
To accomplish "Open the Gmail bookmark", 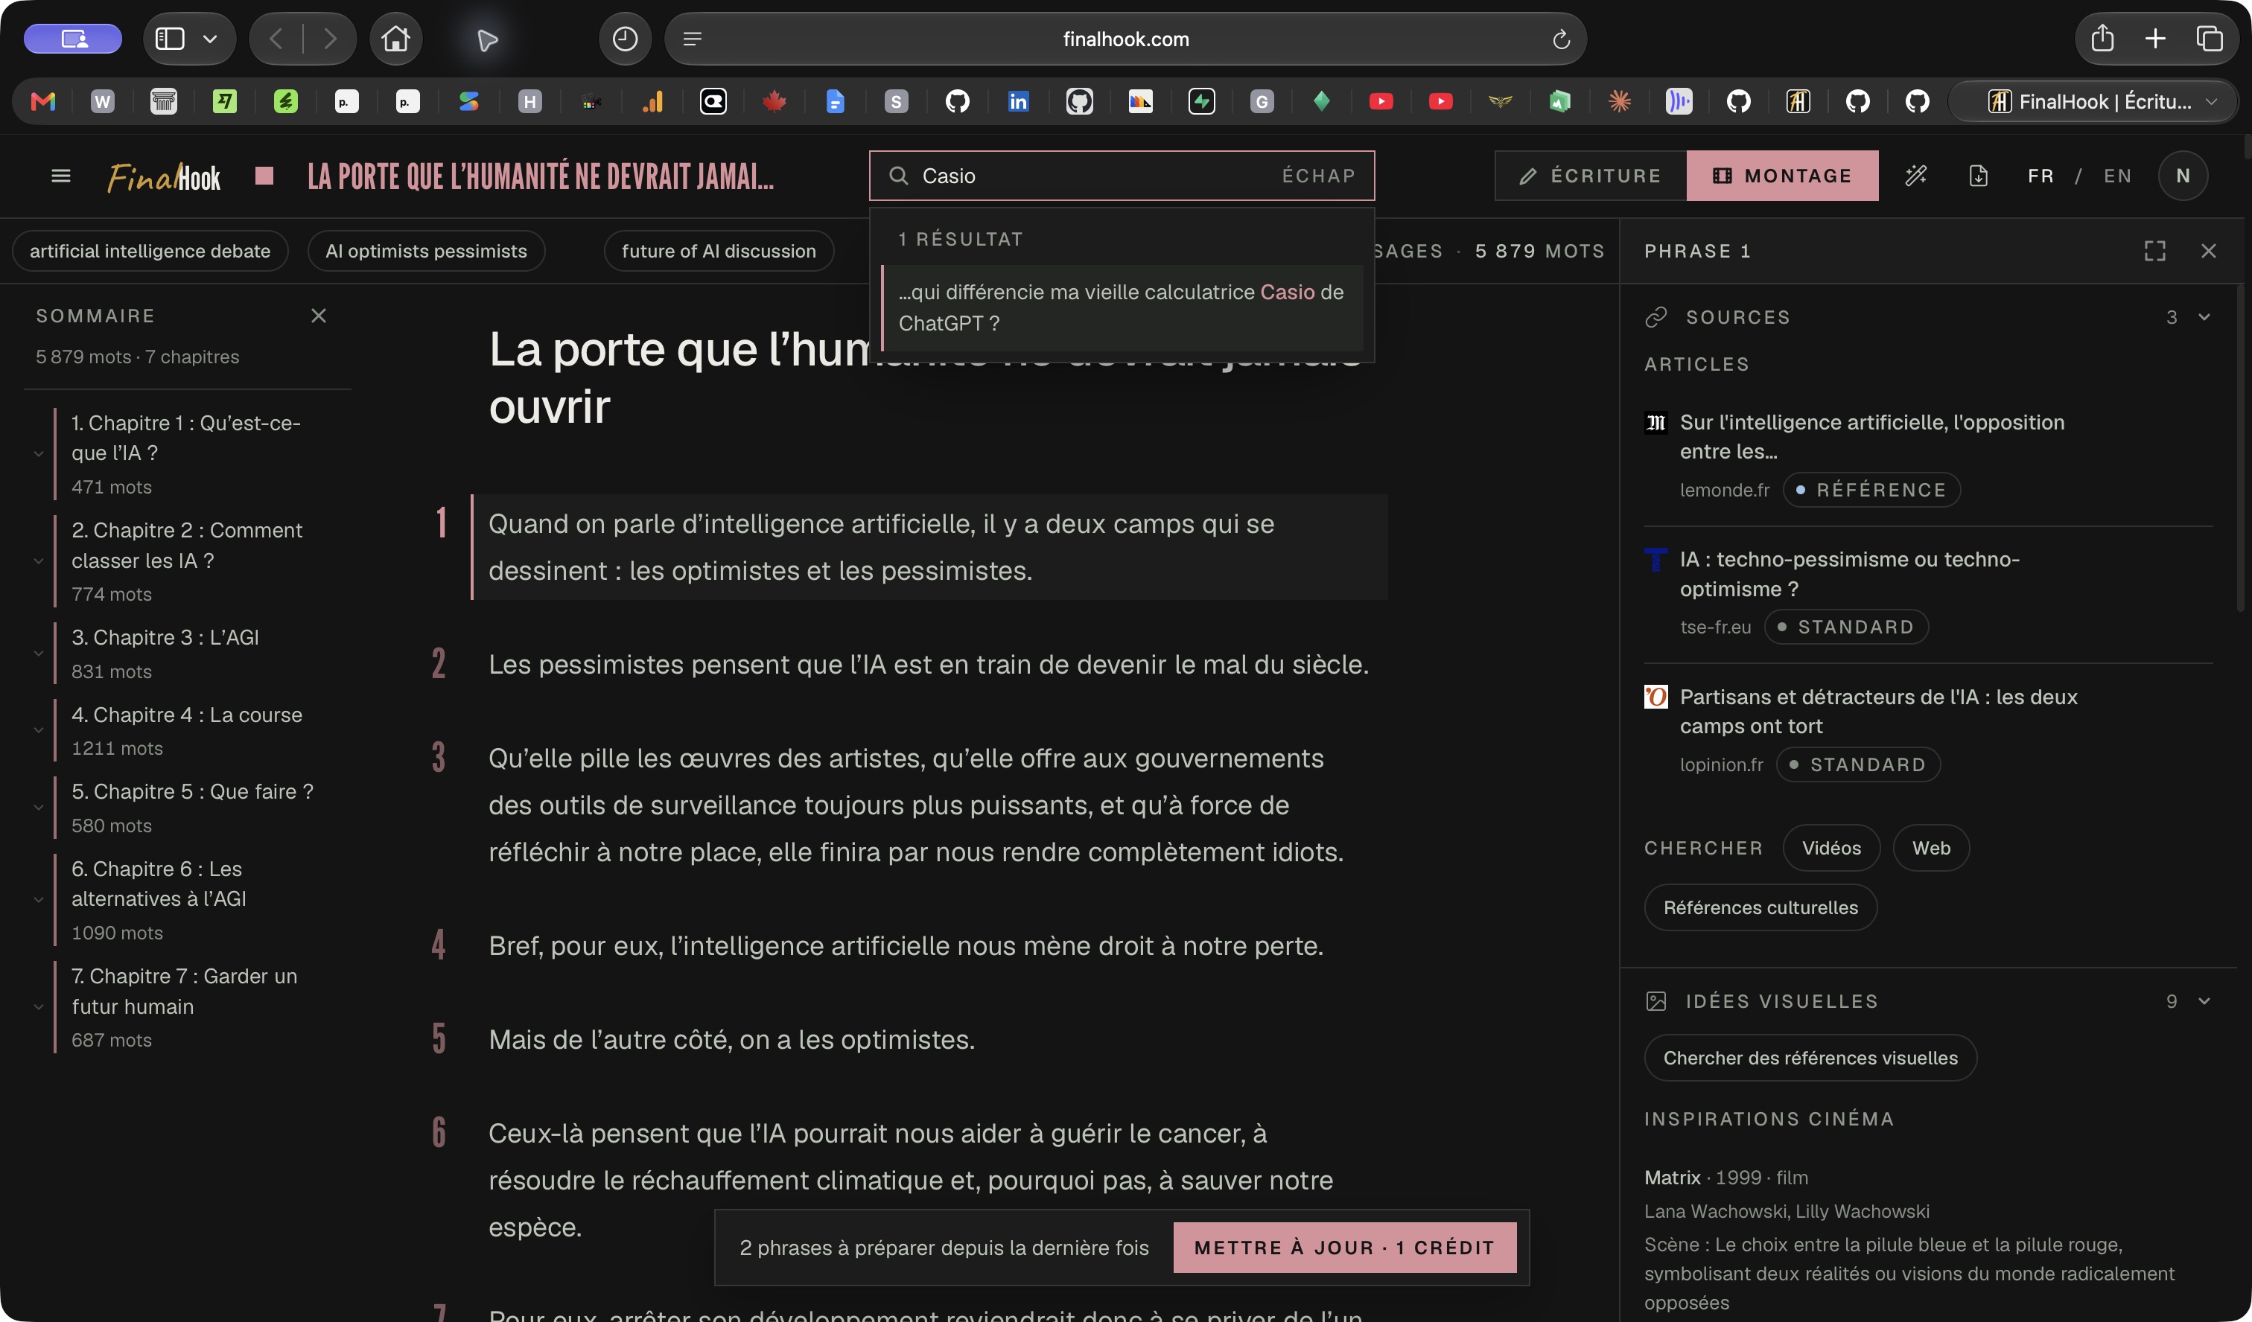I will (x=43, y=101).
